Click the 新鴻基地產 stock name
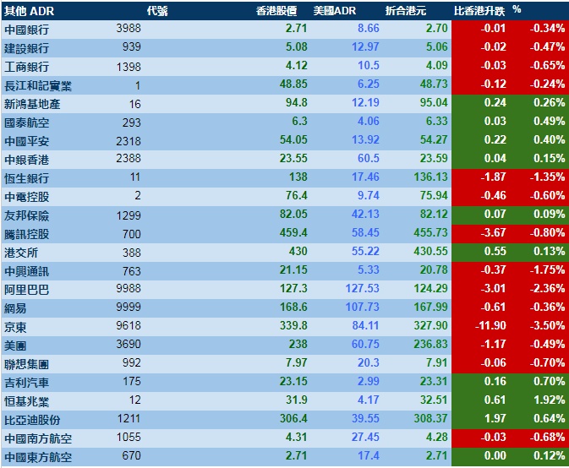 point(32,104)
